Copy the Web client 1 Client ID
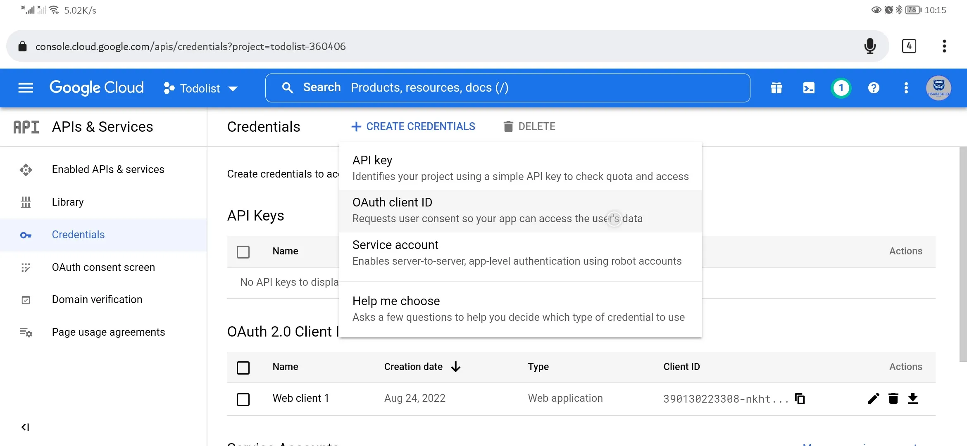This screenshot has width=967, height=446. tap(800, 399)
